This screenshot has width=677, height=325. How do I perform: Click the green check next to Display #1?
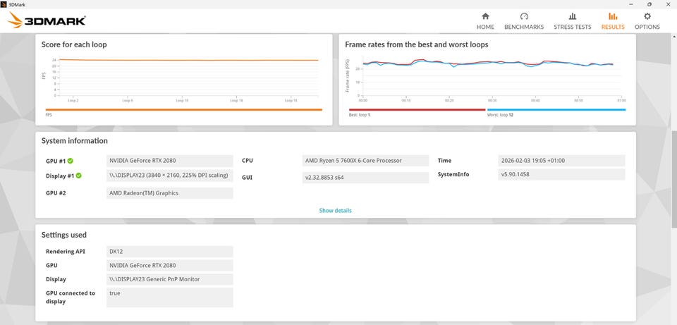(x=79, y=176)
